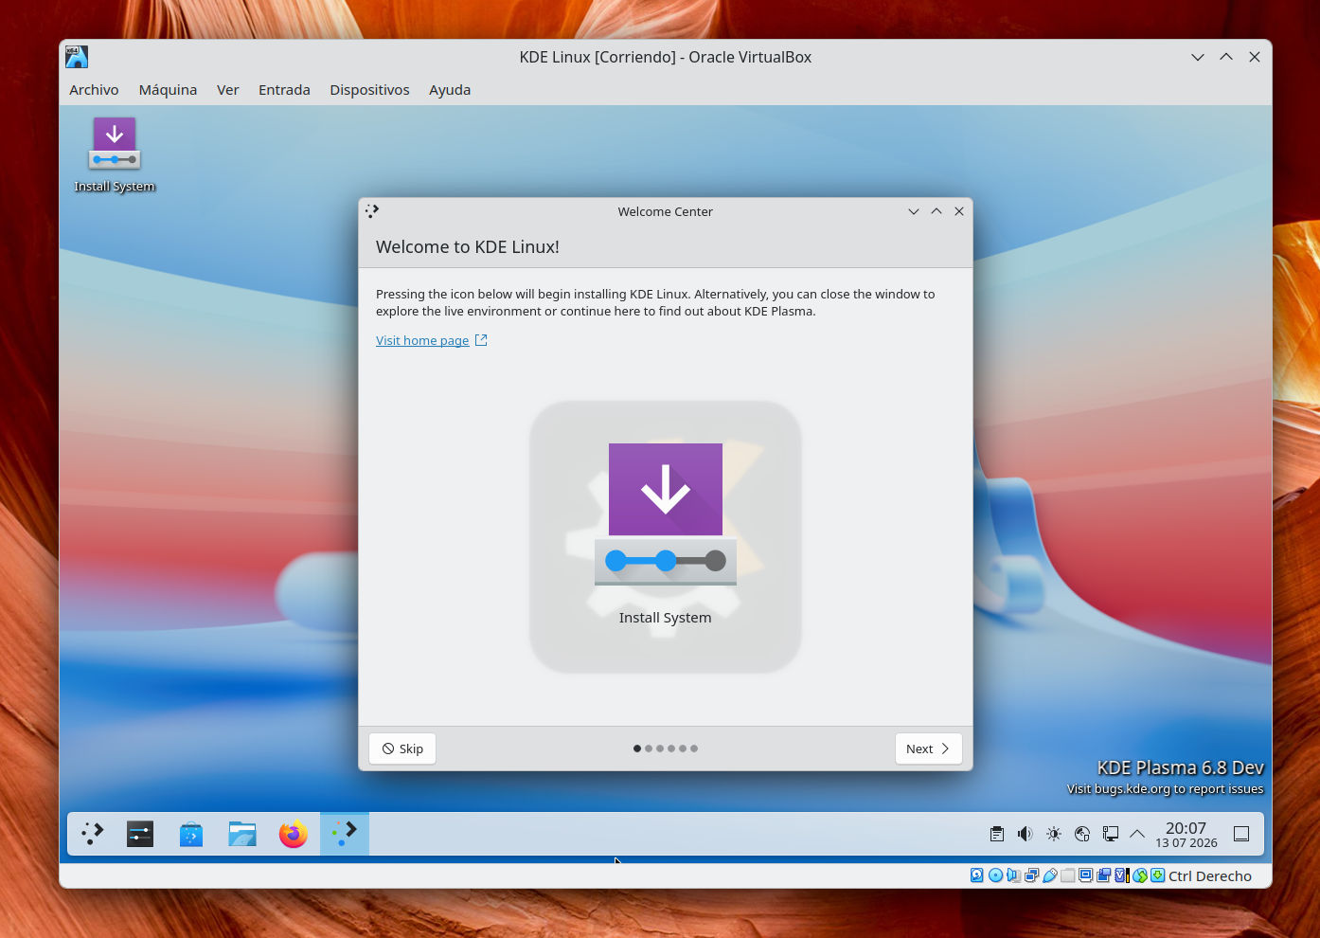Click the VirtualBox app icon in title bar
1320x938 pixels.
click(x=77, y=57)
